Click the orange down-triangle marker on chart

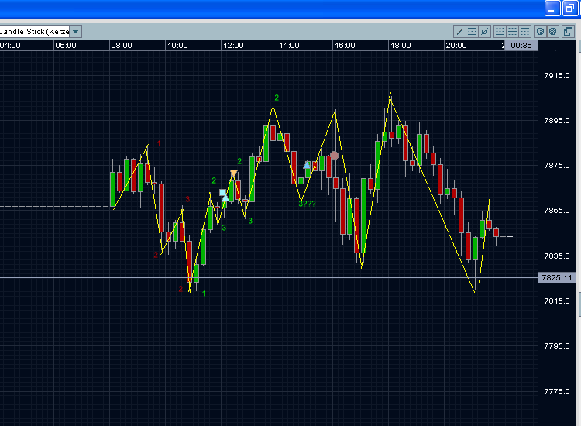(x=233, y=173)
